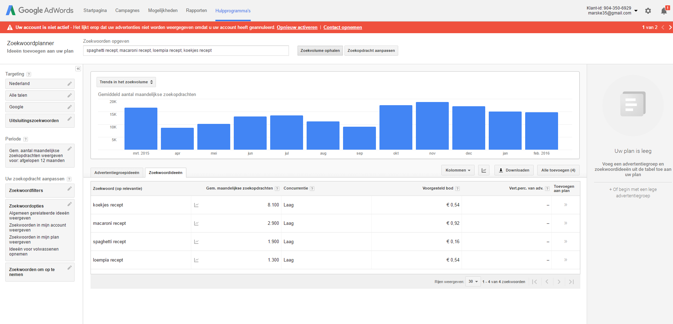Open the notifications bell

[664, 11]
